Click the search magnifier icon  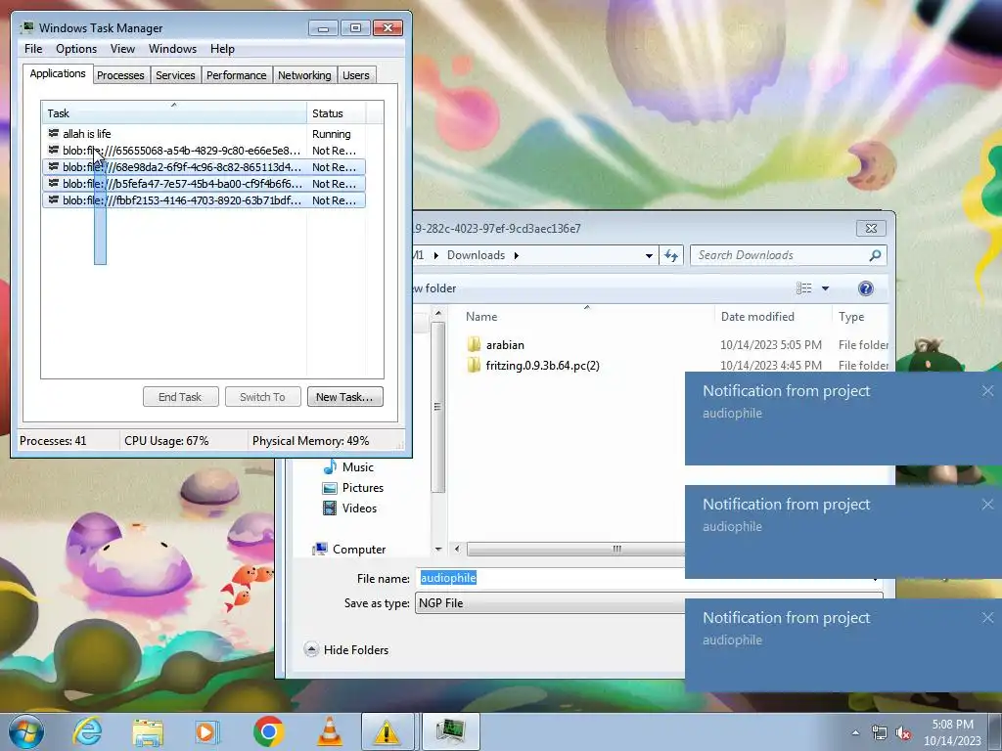(x=876, y=255)
